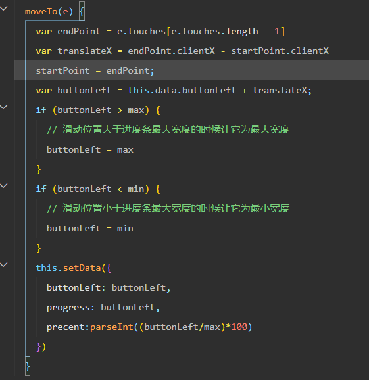369x380 pixels.
Task: Click the opening brace after moveTo(e)
Action: (x=82, y=12)
